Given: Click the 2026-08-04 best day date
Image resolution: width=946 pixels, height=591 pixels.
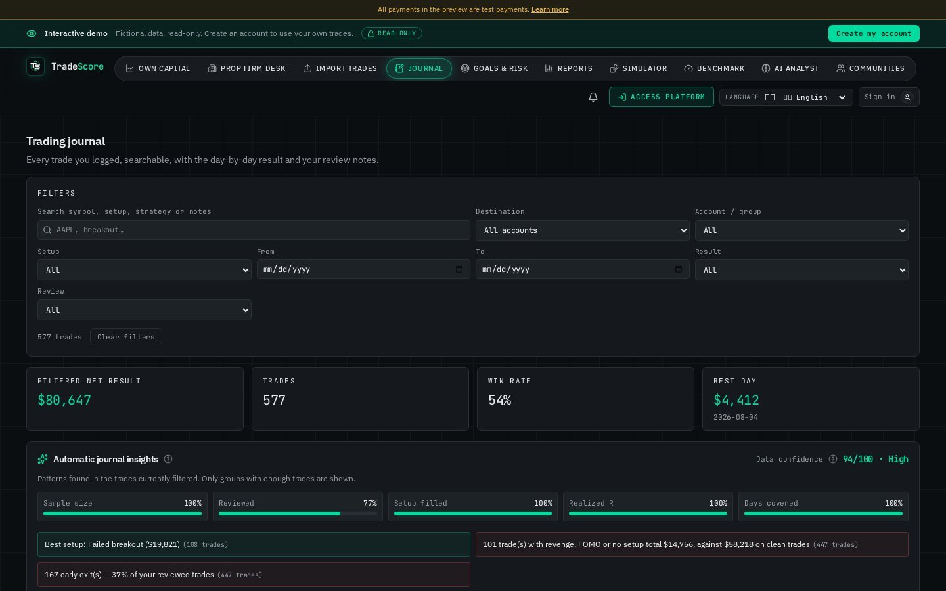Looking at the screenshot, I should [736, 417].
